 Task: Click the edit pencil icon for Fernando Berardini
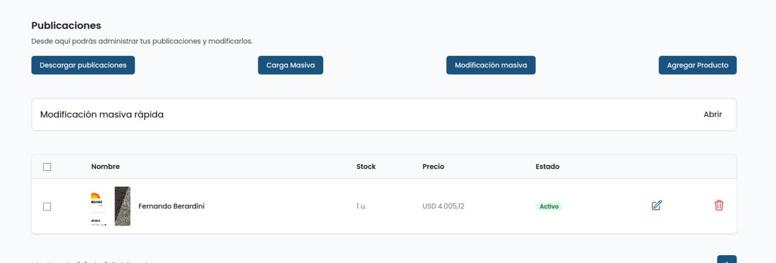coord(657,205)
